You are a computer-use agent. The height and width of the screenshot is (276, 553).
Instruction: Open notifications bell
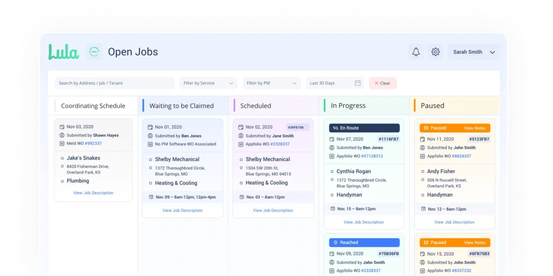pos(416,52)
